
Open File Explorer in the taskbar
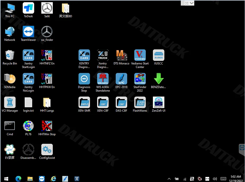pyautogui.click(x=30, y=179)
